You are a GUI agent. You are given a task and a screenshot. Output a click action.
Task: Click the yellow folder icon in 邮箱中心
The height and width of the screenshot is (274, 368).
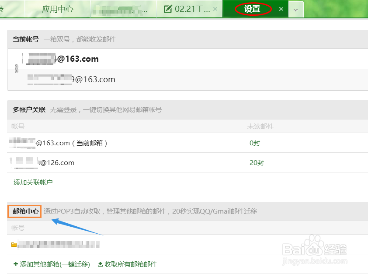click(x=14, y=245)
